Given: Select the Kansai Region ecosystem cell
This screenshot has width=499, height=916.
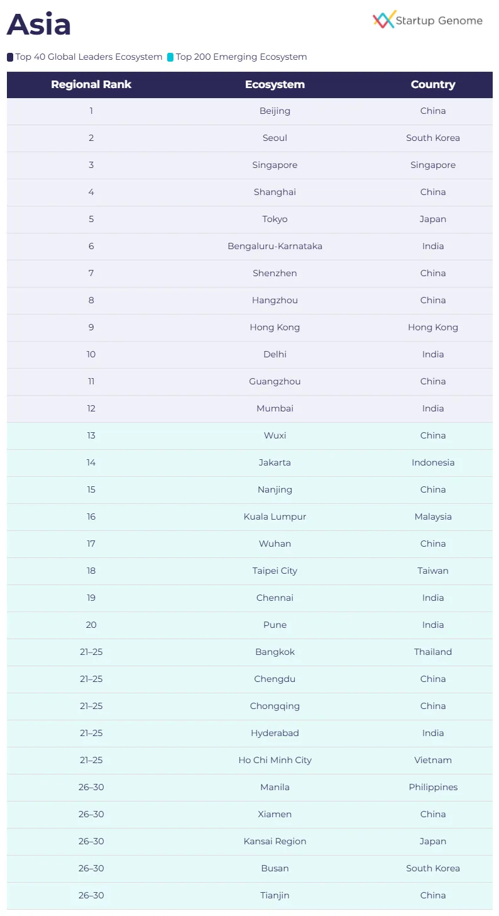Looking at the screenshot, I should pos(275,842).
